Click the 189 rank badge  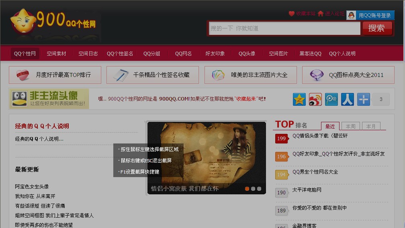pyautogui.click(x=282, y=211)
